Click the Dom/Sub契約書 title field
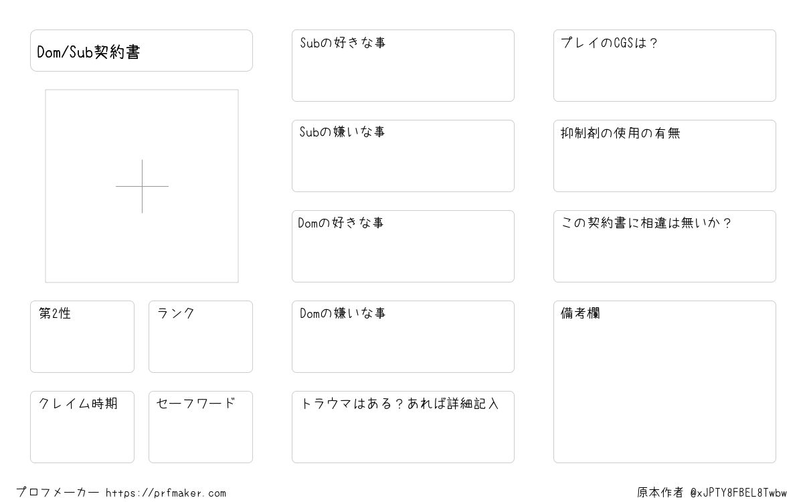The width and height of the screenshot is (803, 502). (x=141, y=50)
